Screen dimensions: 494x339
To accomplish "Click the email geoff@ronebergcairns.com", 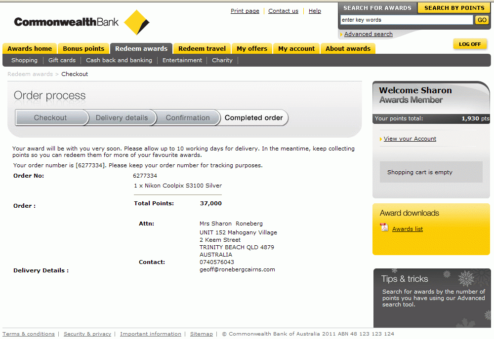I will 237,269.
